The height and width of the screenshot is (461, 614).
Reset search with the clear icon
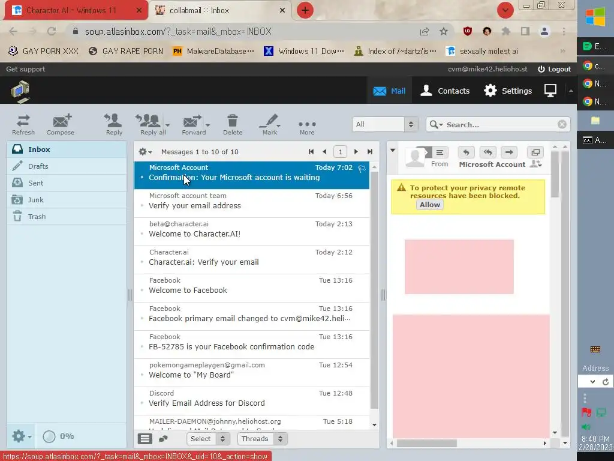[562, 125]
